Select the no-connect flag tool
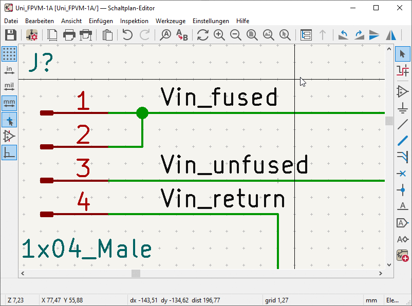 tap(403, 174)
